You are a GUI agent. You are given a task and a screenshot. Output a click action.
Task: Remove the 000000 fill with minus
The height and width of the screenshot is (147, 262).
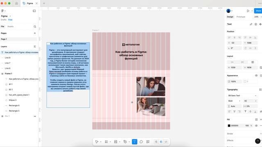[261, 126]
